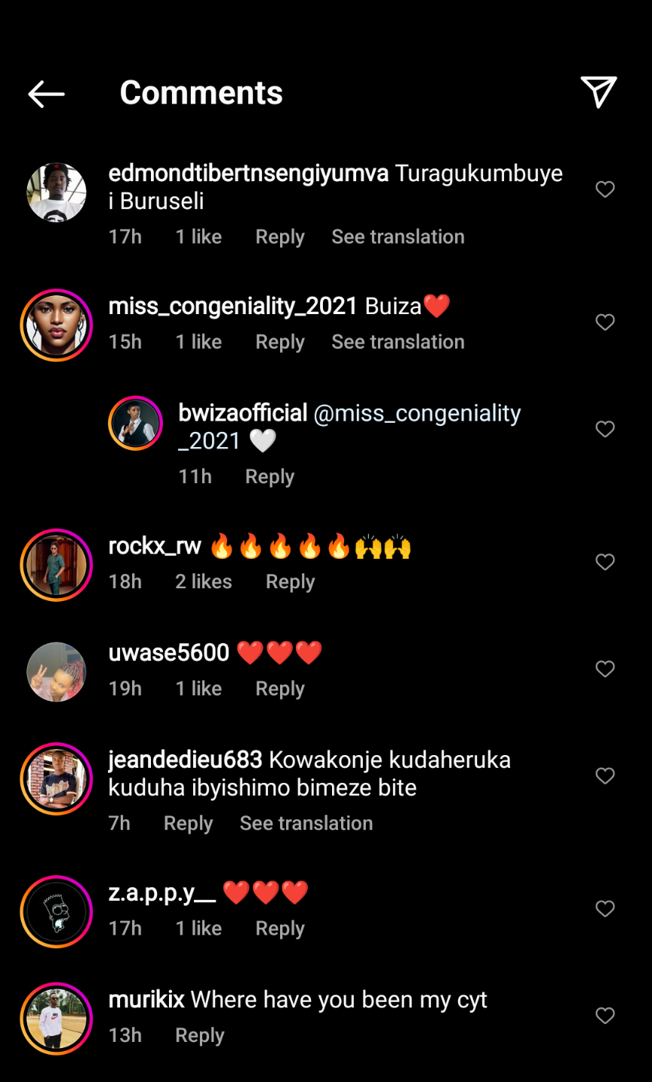The image size is (652, 1082).
Task: Like z.a.p.p.y__'s hearts comment
Action: 605,908
